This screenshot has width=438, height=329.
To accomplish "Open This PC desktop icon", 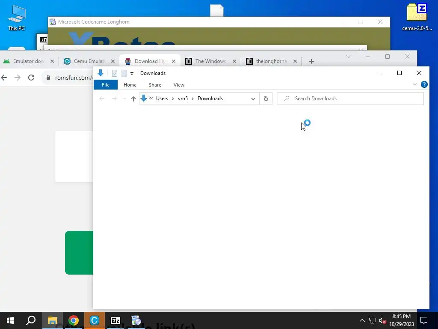I will pyautogui.click(x=17, y=18).
